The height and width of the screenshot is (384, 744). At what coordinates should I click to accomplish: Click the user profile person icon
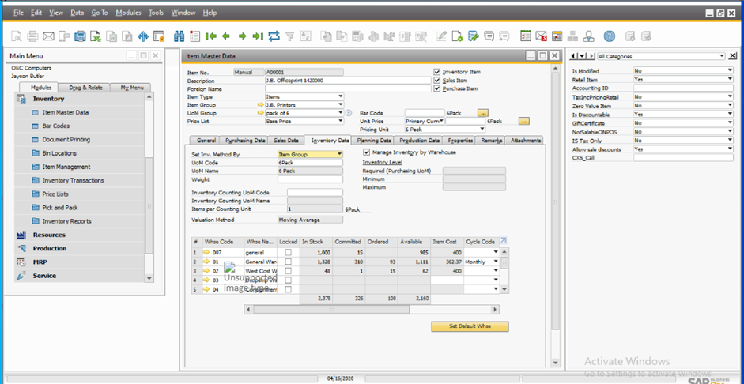589,36
